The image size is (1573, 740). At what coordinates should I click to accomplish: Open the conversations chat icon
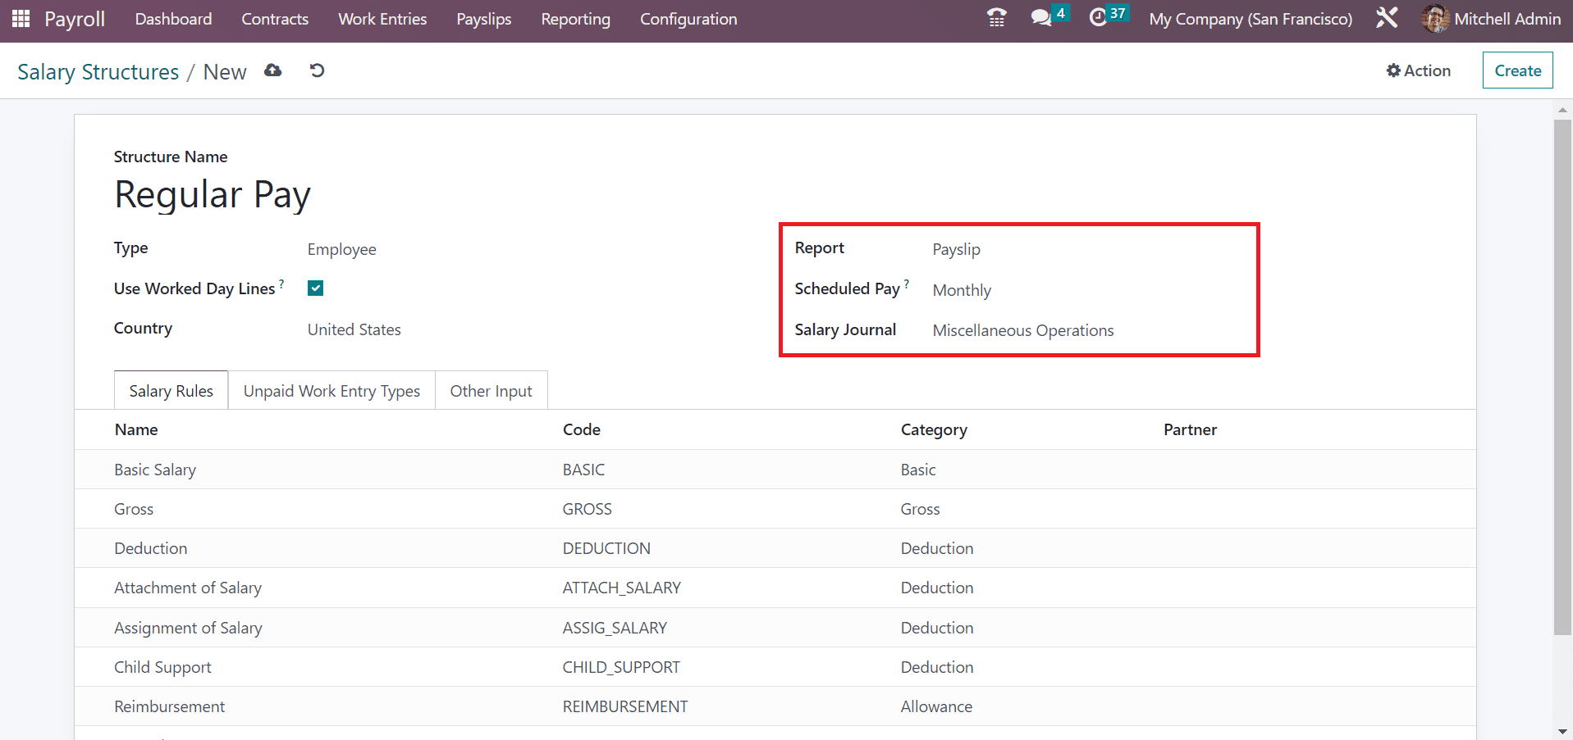(x=1040, y=18)
